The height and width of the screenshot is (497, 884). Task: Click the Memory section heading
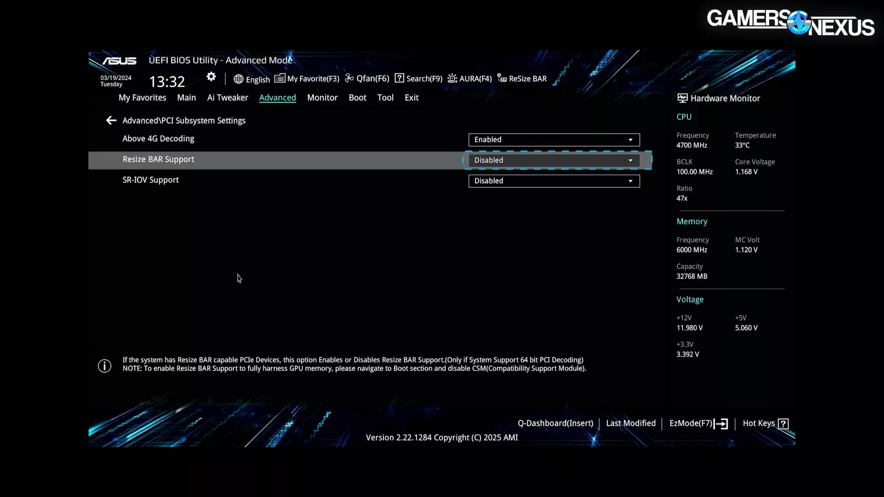click(692, 221)
